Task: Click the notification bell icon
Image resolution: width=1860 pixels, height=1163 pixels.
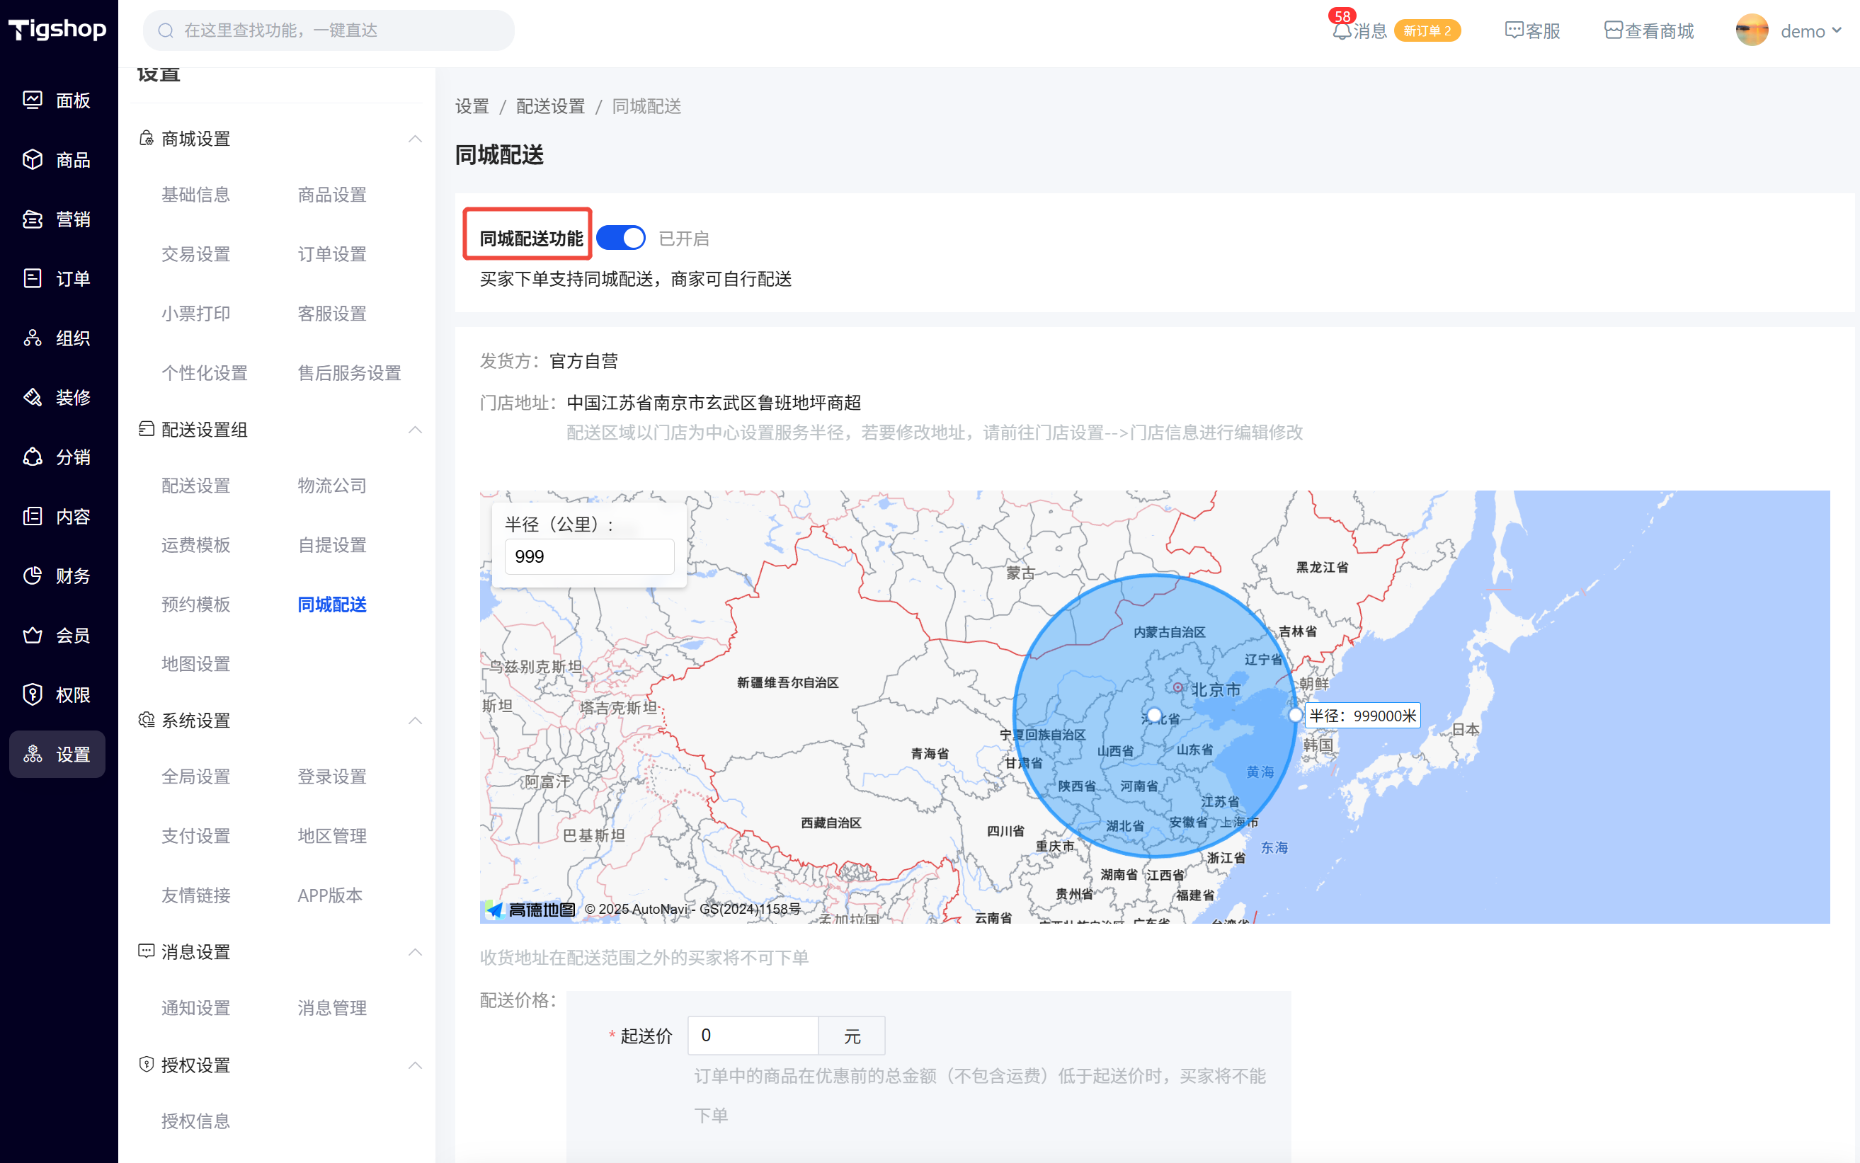Action: click(1342, 30)
